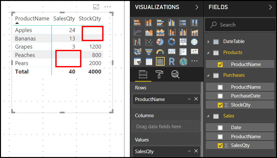Screen dimensions: 277x158
Task: Switch to the Format paint roller tab
Action: [159, 74]
